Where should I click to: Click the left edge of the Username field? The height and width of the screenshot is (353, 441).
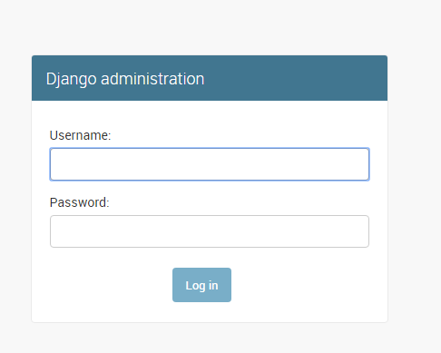54,164
